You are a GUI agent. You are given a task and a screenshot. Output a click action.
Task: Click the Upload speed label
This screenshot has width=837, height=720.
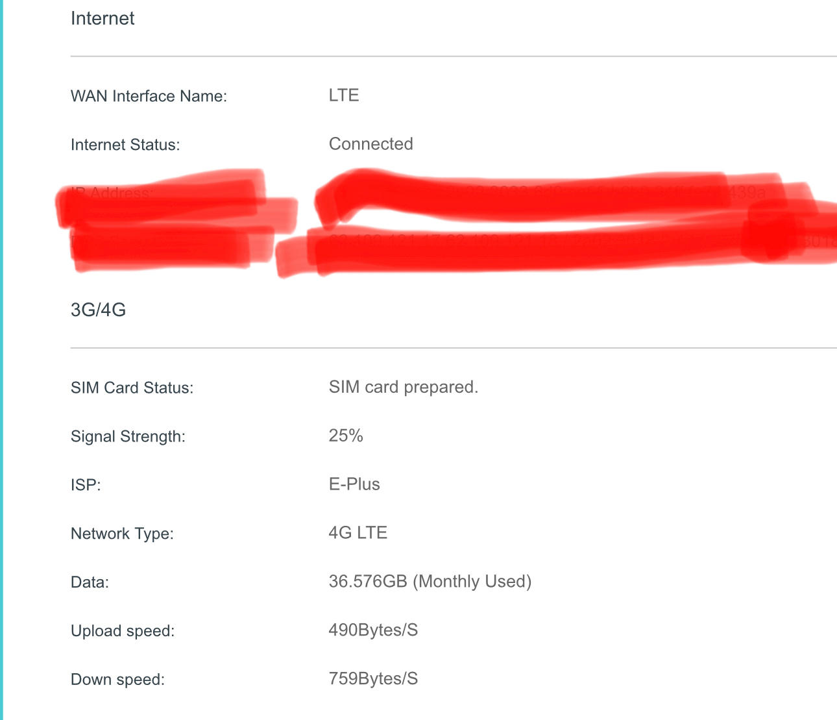tap(123, 631)
